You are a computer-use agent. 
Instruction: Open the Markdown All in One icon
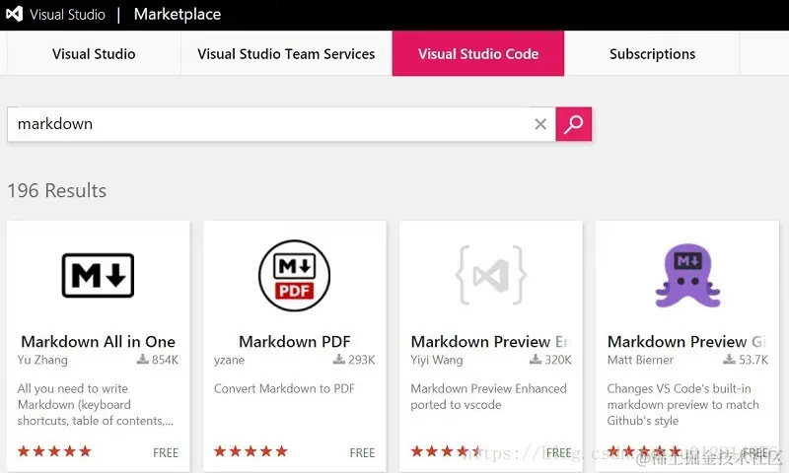(98, 276)
